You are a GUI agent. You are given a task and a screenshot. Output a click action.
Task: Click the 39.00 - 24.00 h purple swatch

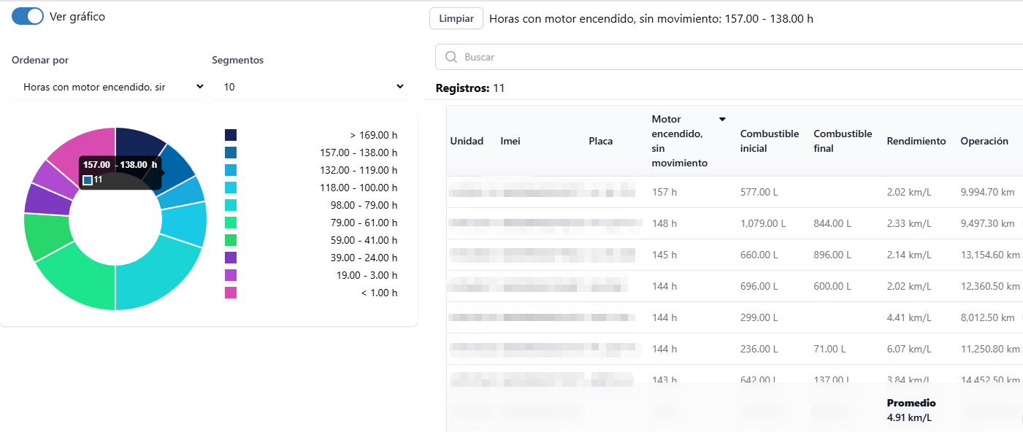(231, 258)
